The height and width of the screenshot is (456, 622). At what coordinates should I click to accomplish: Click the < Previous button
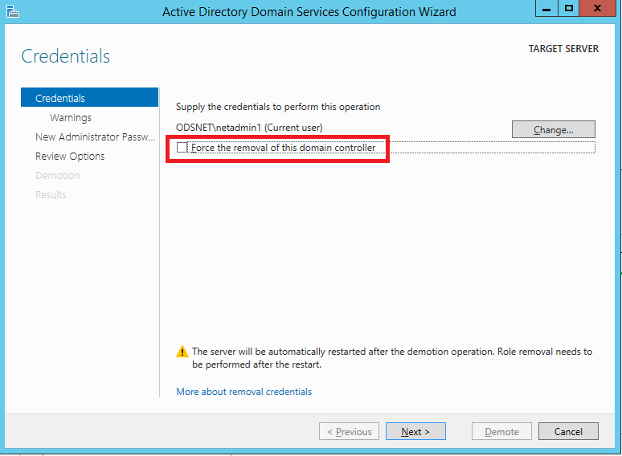(349, 431)
